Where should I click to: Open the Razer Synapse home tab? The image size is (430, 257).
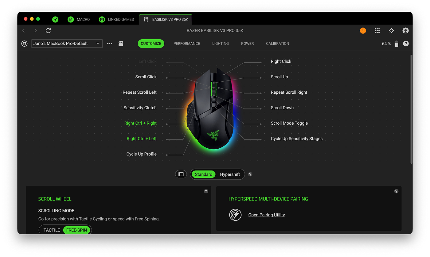55,19
